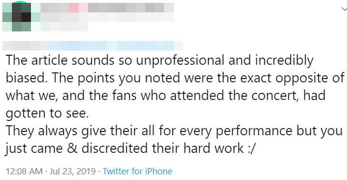Select the word discredited in the tweet
The width and height of the screenshot is (347, 180).
pos(114,149)
